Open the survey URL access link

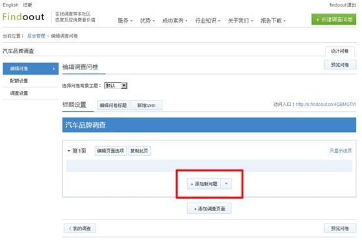(326, 105)
